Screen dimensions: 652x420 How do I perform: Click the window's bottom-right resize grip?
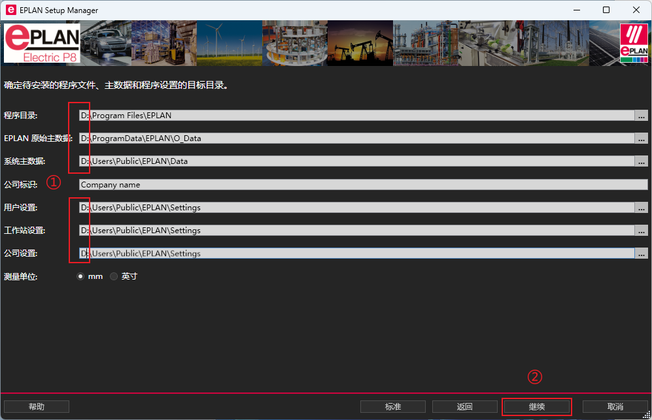point(647,415)
